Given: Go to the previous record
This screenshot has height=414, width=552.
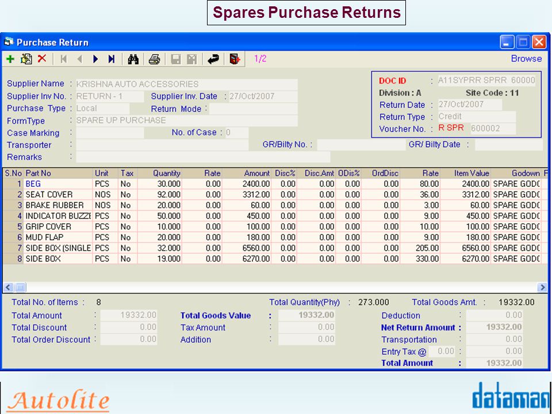Looking at the screenshot, I should [x=79, y=59].
